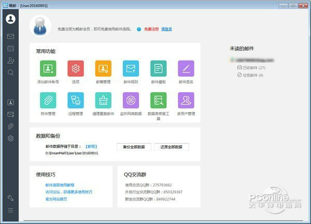This screenshot has height=224, width=311.
Task: Click the D:\DreamMail5\User\User20160901\ path text
Action: (x=72, y=153)
